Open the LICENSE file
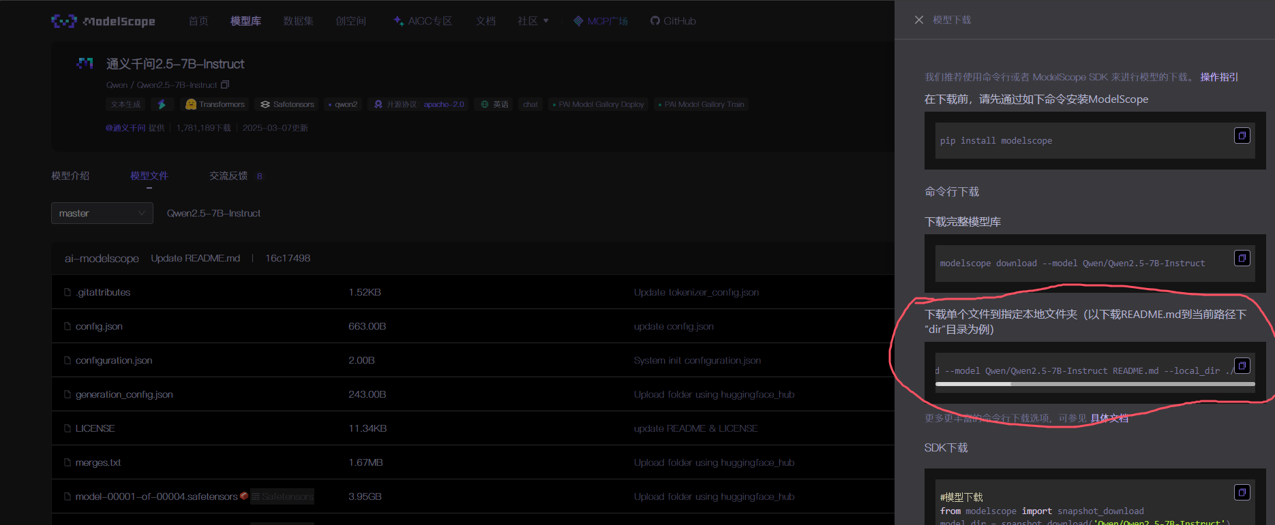Viewport: 1275px width, 525px height. click(95, 428)
